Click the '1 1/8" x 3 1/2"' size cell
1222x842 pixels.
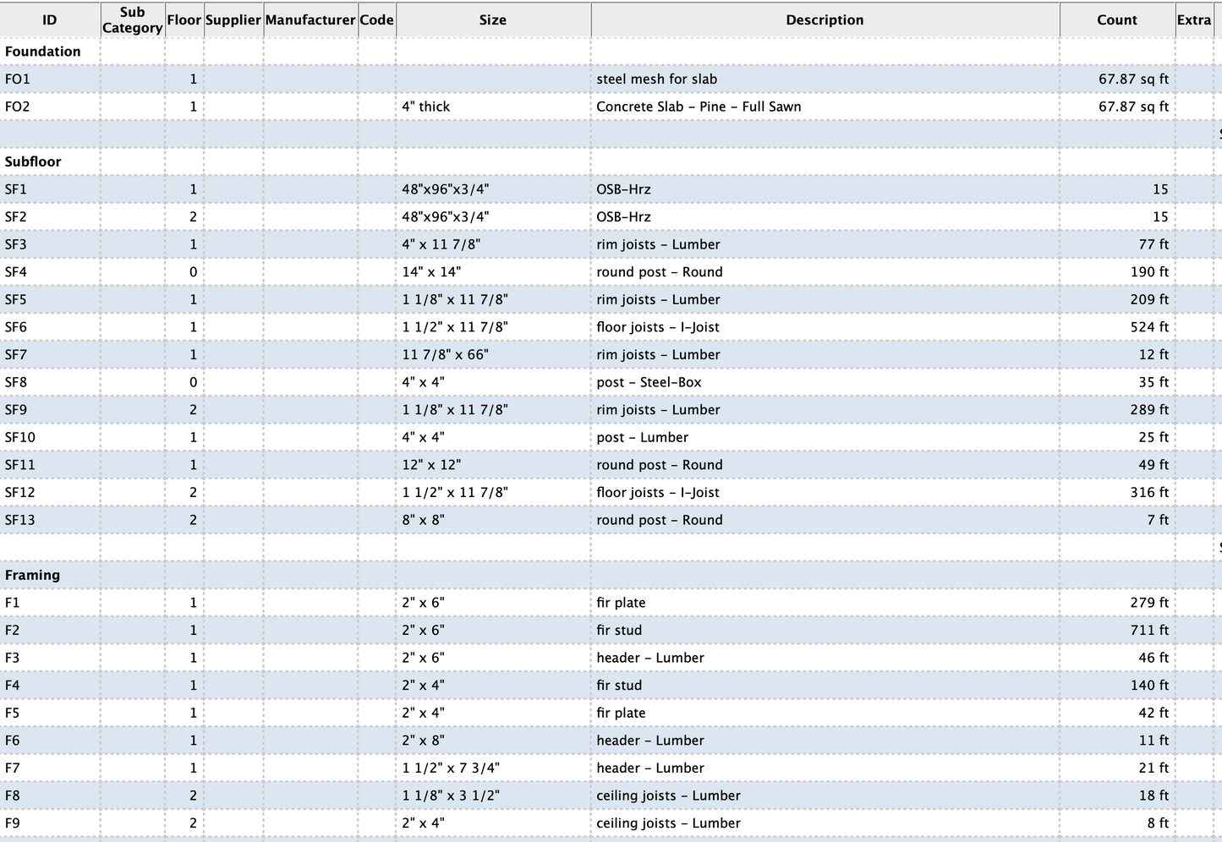click(451, 796)
